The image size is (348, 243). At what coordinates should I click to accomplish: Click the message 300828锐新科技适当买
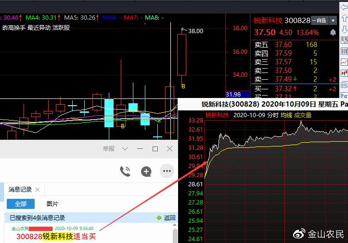point(56,237)
